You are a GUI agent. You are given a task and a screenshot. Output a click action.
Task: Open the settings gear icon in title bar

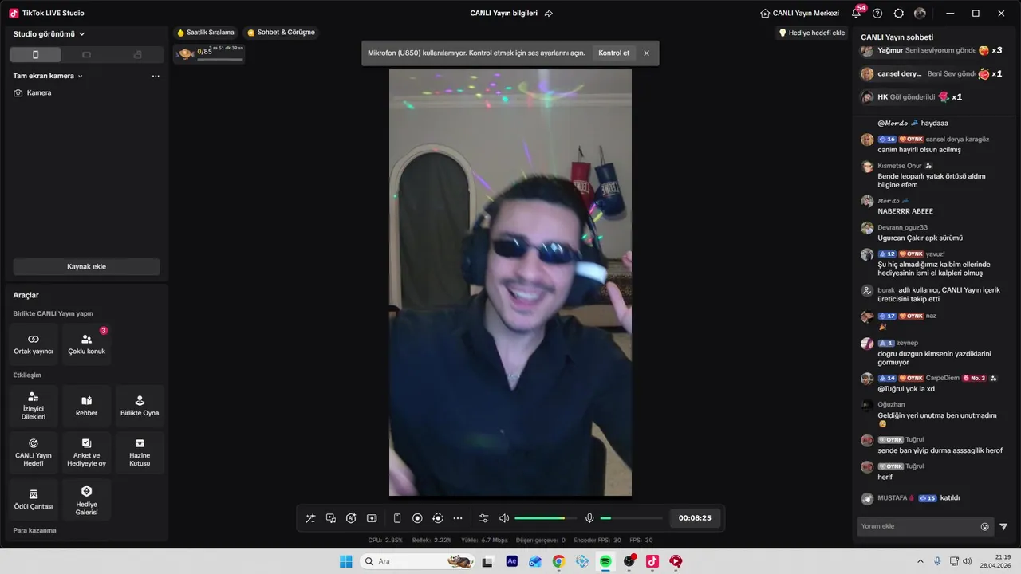(899, 14)
